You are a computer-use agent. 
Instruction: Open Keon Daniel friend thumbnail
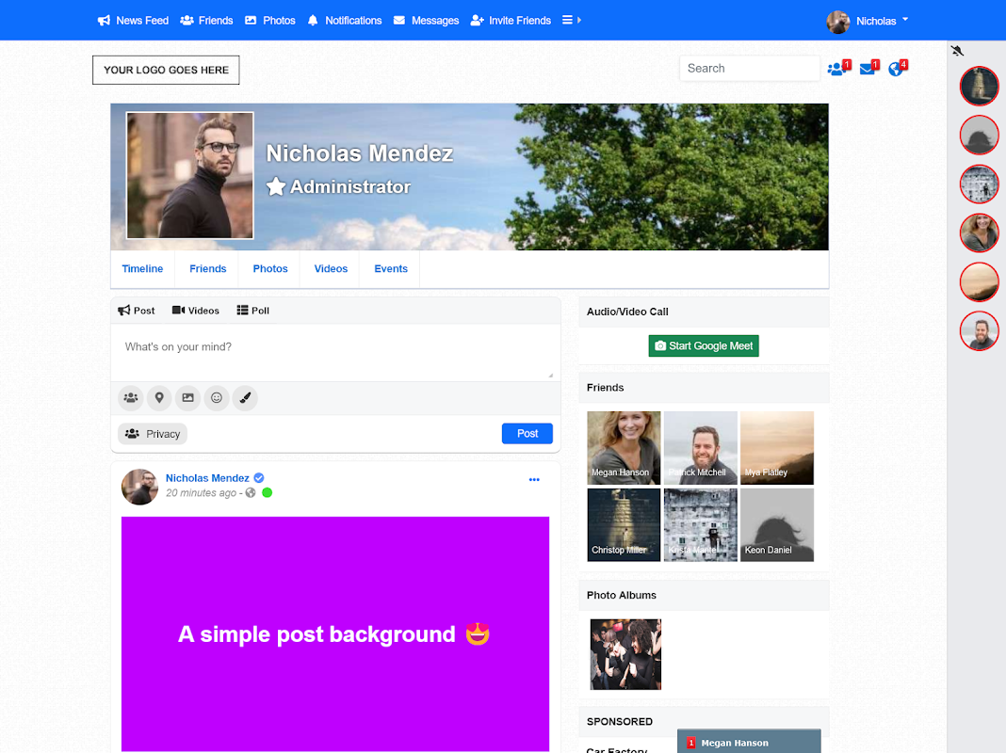click(x=777, y=525)
